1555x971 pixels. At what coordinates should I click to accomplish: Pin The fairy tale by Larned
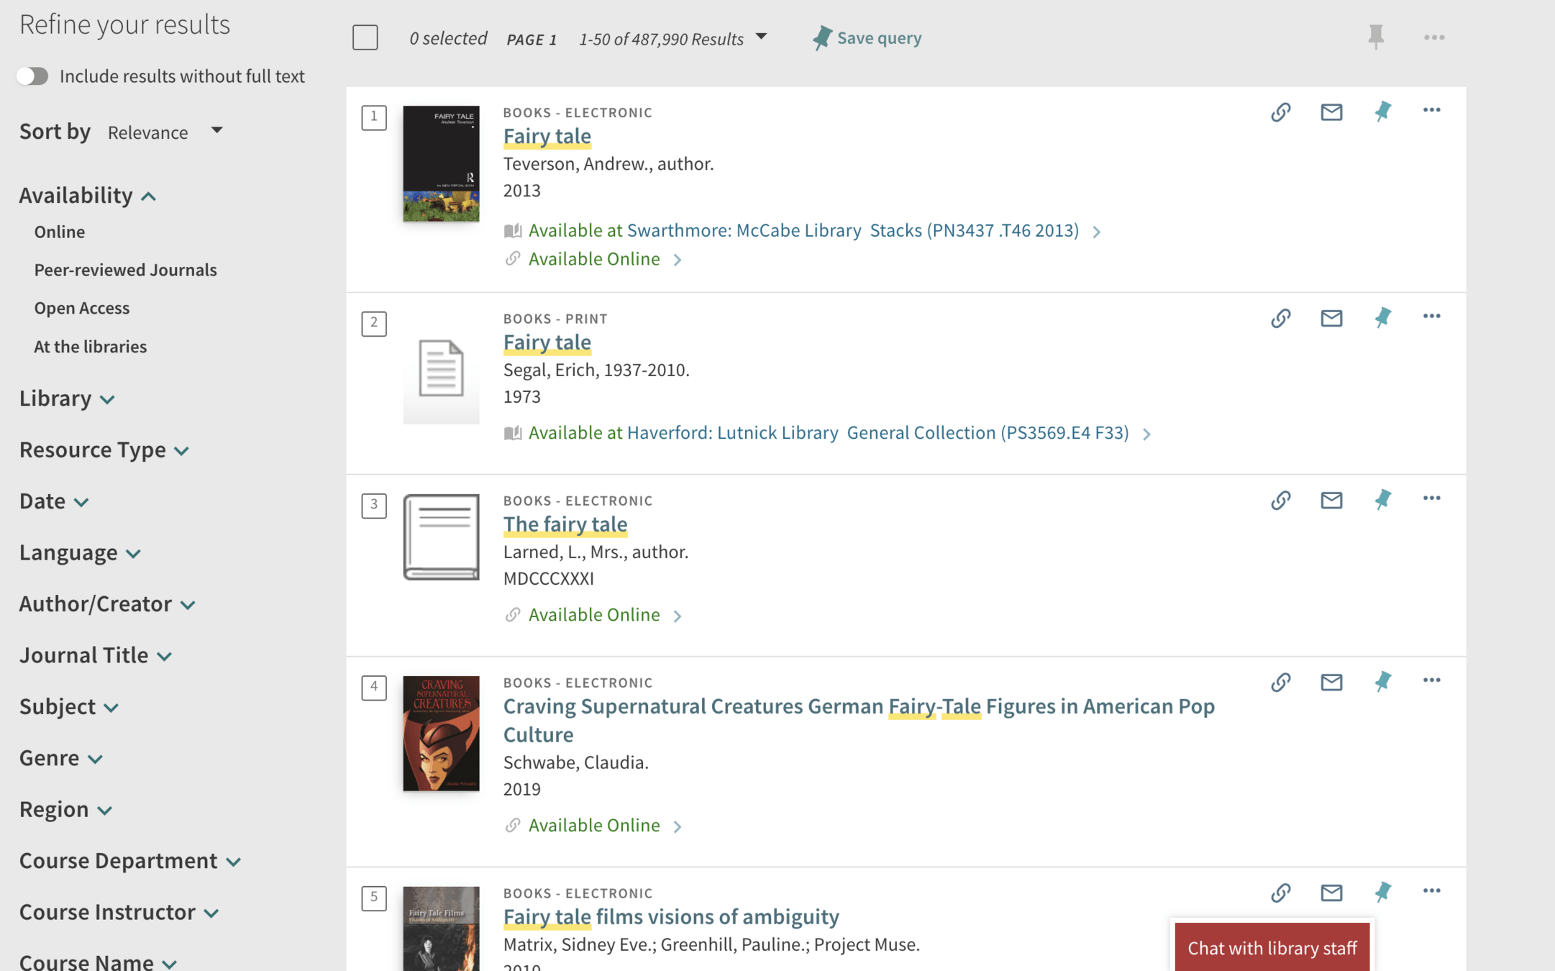pyautogui.click(x=1382, y=500)
